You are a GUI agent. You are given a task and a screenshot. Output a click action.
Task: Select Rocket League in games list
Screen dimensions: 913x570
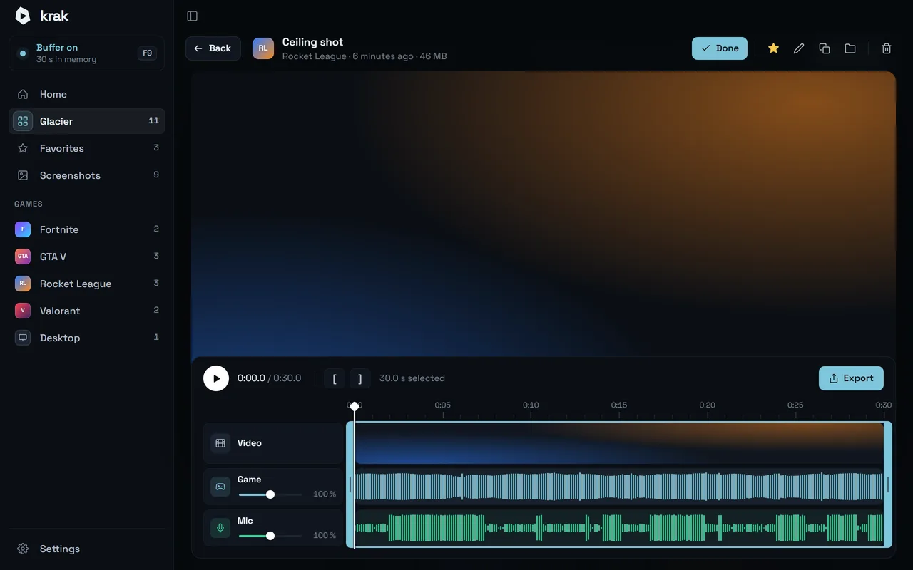(86, 284)
